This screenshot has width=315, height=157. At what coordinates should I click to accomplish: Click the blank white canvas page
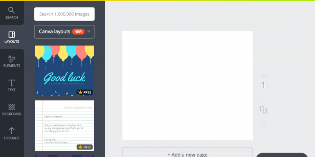(187, 85)
